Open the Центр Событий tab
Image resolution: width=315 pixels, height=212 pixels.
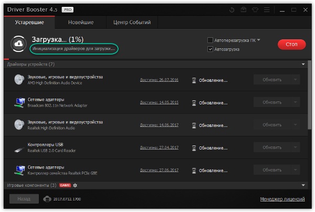[132, 22]
